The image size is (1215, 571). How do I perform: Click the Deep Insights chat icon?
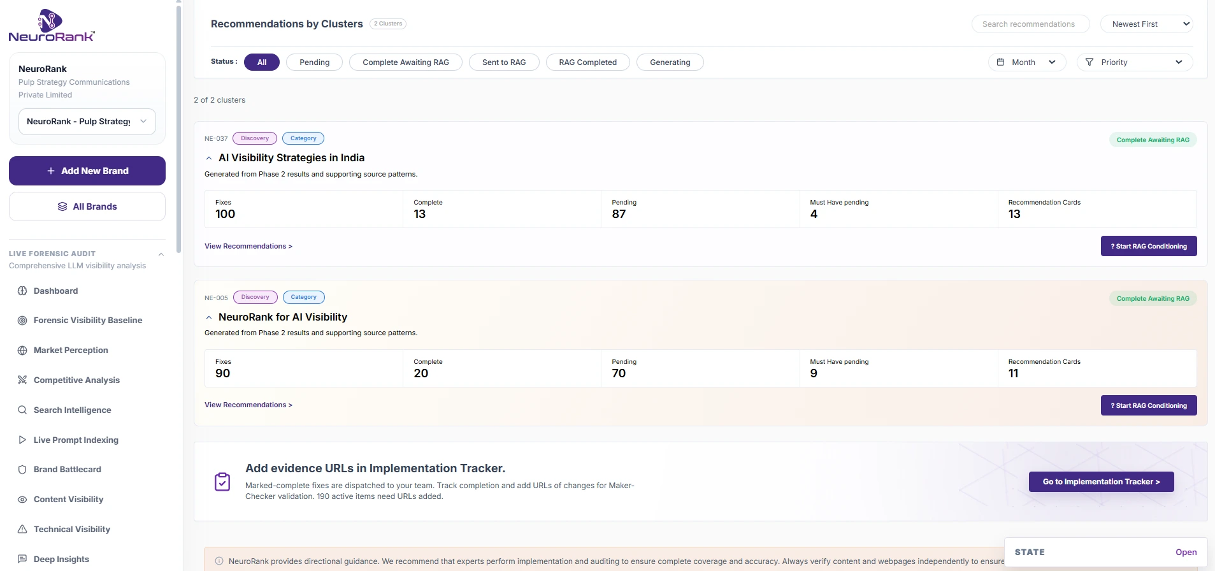coord(22,559)
